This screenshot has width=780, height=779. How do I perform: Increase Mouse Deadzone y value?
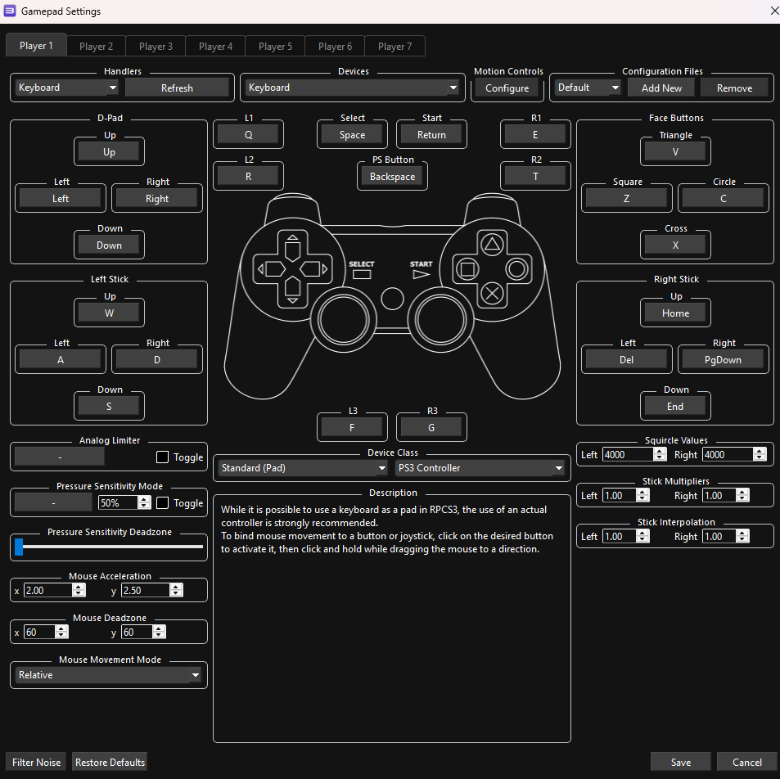tap(159, 628)
